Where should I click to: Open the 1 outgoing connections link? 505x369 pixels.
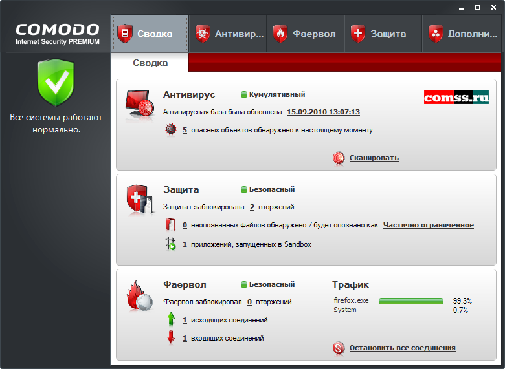pos(185,320)
